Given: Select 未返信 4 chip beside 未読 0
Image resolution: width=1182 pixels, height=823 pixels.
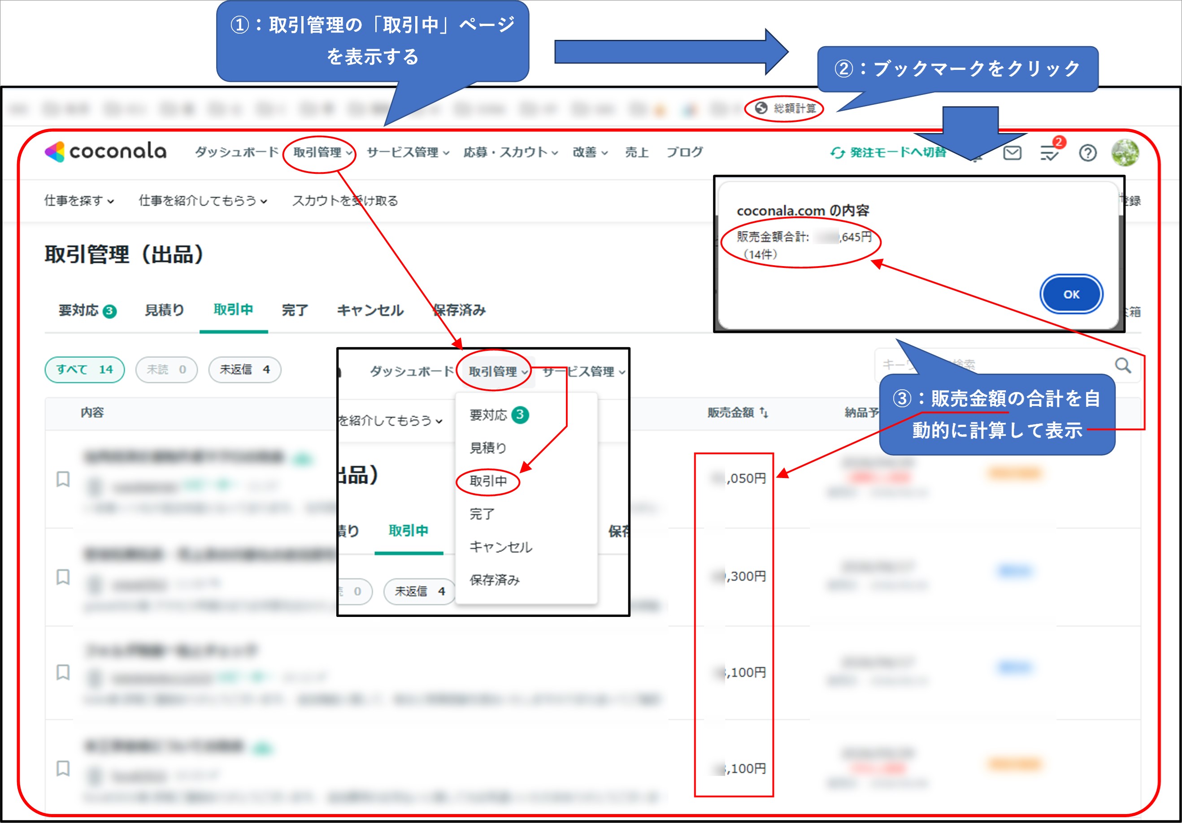Looking at the screenshot, I should tap(244, 370).
